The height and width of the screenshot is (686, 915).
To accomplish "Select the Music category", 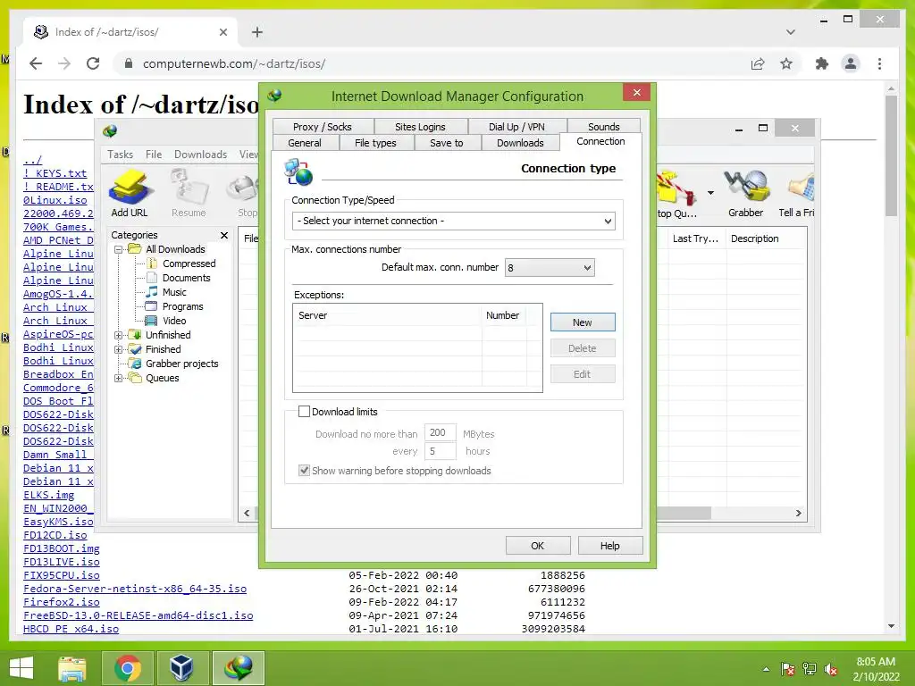I will 174,292.
